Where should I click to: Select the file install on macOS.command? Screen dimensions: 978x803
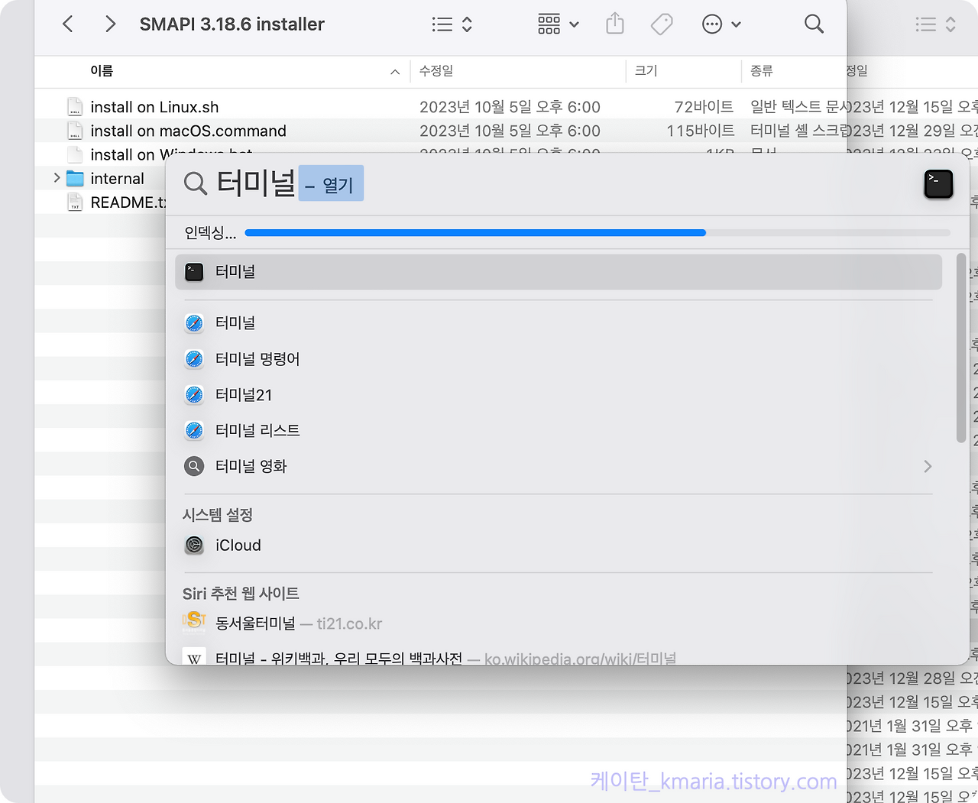pyautogui.click(x=188, y=131)
